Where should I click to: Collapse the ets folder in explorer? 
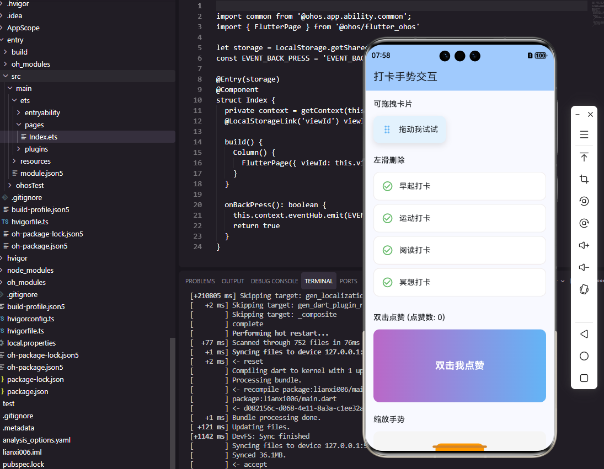coord(14,100)
